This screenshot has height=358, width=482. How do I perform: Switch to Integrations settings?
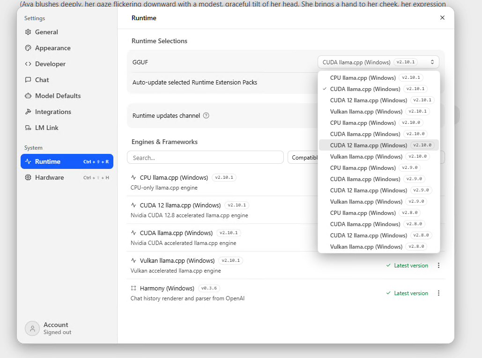67,112
